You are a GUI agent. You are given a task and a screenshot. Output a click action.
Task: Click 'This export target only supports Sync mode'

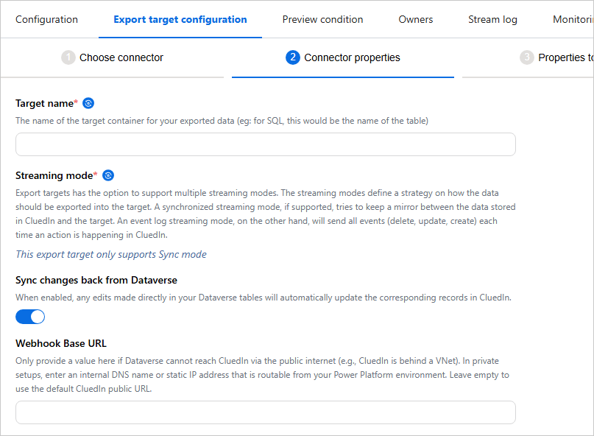111,254
